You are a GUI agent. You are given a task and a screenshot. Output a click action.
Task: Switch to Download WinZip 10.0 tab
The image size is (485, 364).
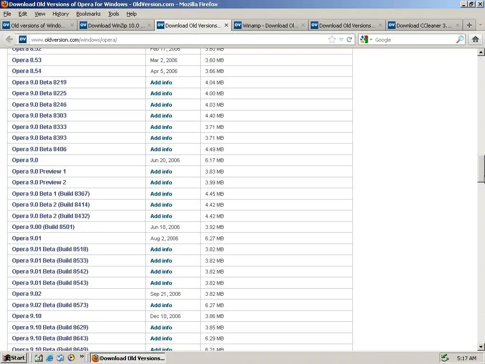(116, 26)
